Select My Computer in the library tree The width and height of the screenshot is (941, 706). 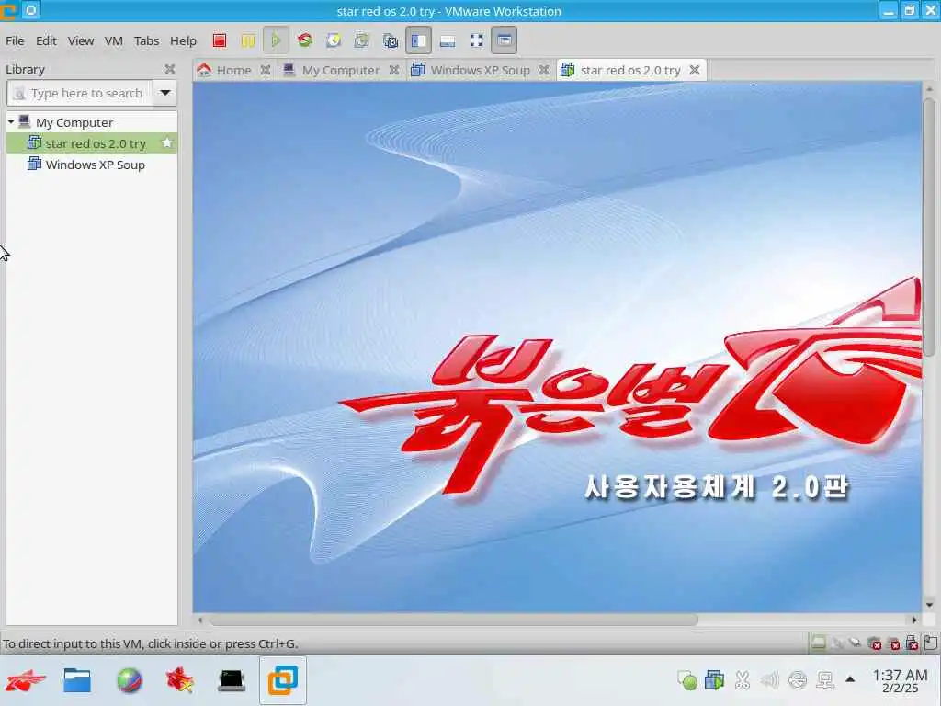pyautogui.click(x=74, y=122)
